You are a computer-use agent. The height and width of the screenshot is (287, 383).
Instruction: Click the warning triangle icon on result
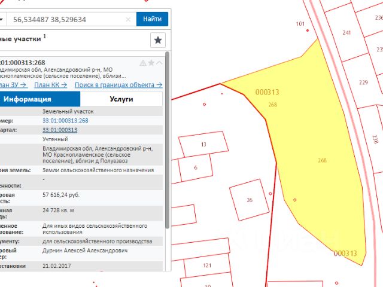pyautogui.click(x=142, y=63)
